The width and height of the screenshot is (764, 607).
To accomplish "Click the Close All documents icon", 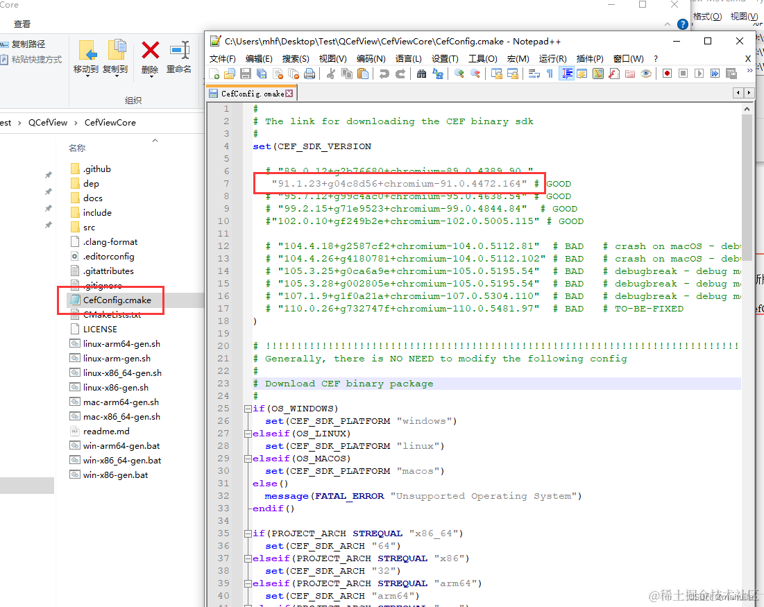I will click(294, 74).
